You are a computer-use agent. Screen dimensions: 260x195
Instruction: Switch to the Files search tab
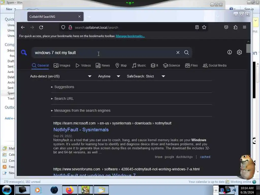191,66
